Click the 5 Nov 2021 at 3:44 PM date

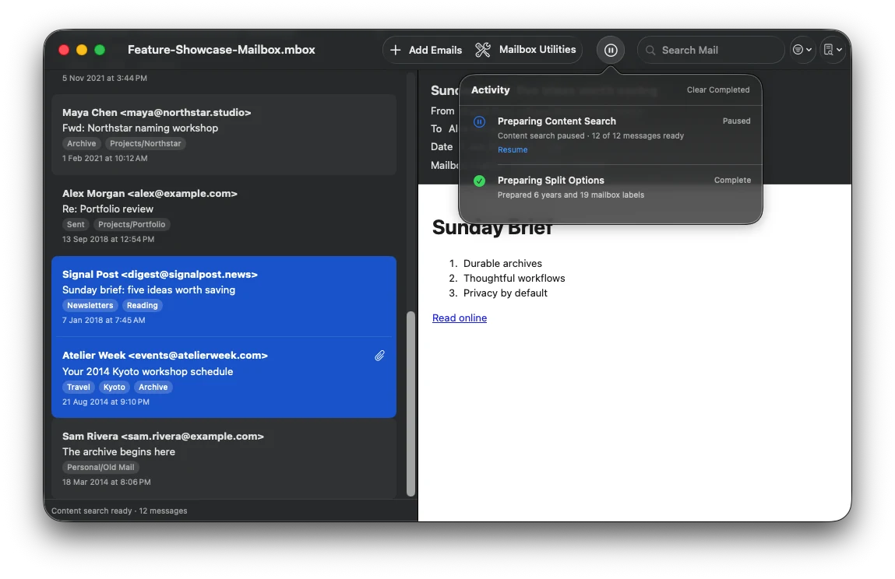tap(104, 78)
